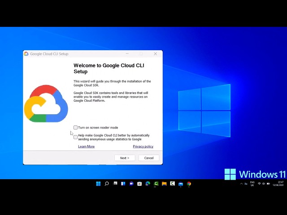This screenshot has height=215, width=287.
Task: Open the volume speaker tray icon
Action: pyautogui.click(x=264, y=184)
